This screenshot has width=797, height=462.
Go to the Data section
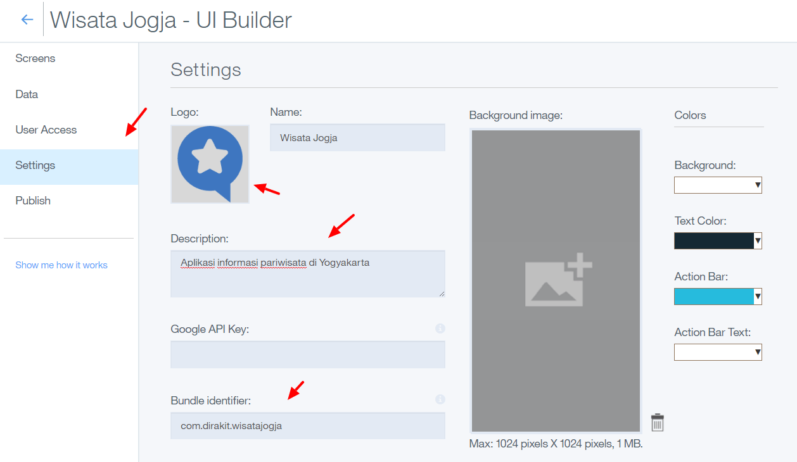pyautogui.click(x=27, y=94)
